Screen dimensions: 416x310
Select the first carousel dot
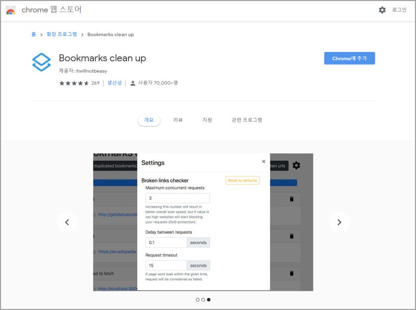[198, 300]
